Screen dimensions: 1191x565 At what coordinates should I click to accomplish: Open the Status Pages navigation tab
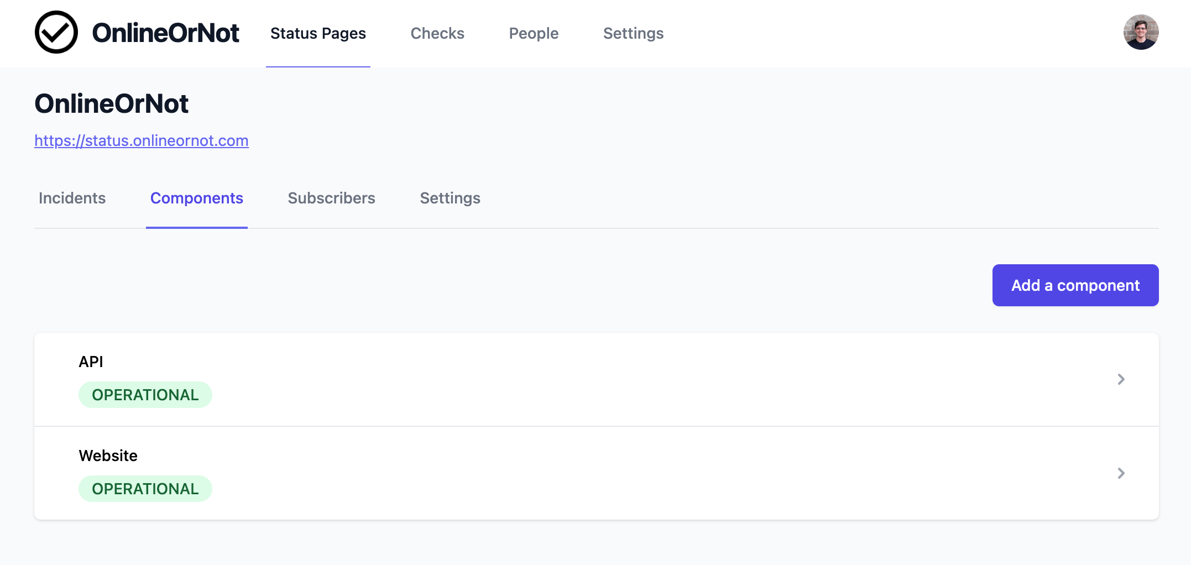pyautogui.click(x=318, y=34)
